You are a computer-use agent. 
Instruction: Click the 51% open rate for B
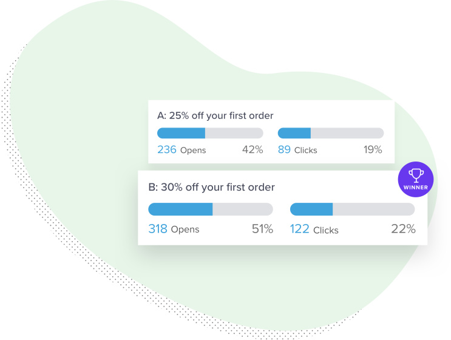[x=262, y=229]
